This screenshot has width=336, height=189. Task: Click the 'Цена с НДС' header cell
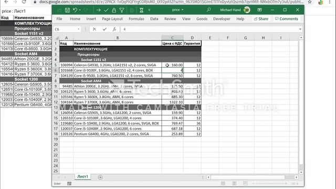pos(173,44)
